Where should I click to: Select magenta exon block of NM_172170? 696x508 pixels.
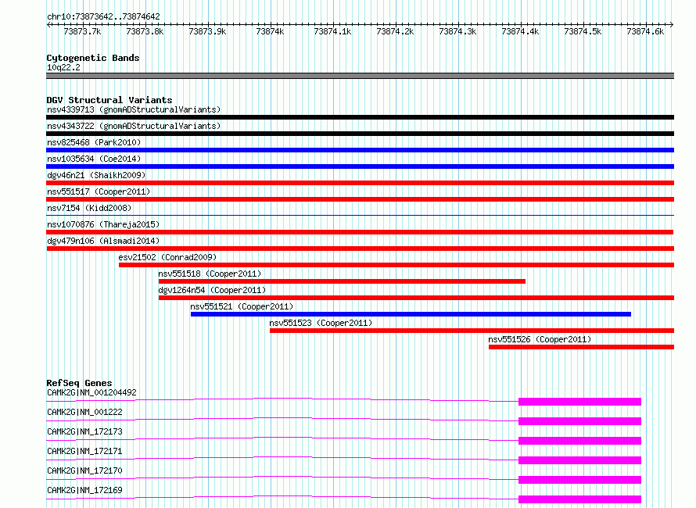(x=579, y=480)
